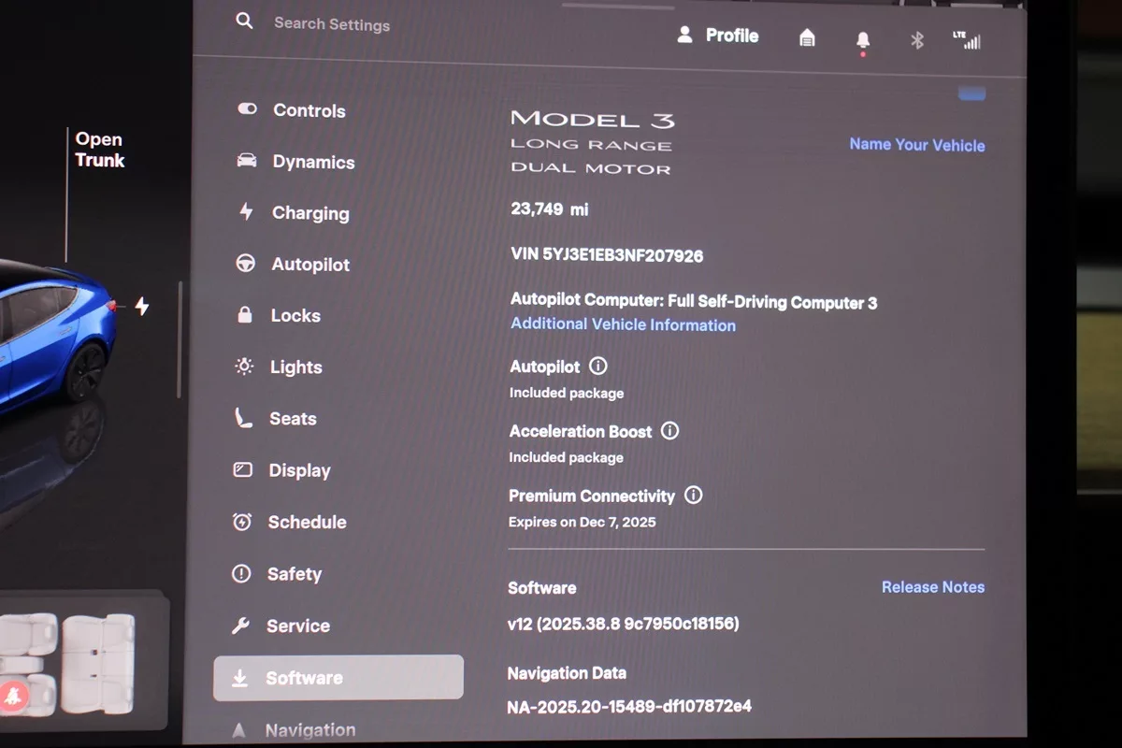Open Profile menu
Screen dimensions: 1122x748
click(718, 36)
